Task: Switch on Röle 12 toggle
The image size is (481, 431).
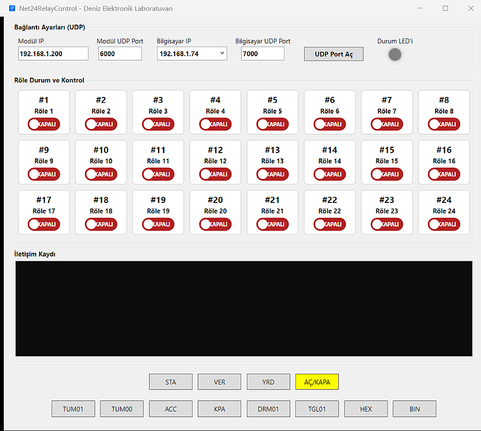Action: (x=215, y=175)
